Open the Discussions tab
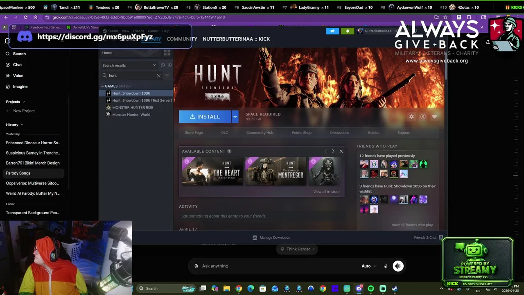524x295 pixels. tap(340, 133)
